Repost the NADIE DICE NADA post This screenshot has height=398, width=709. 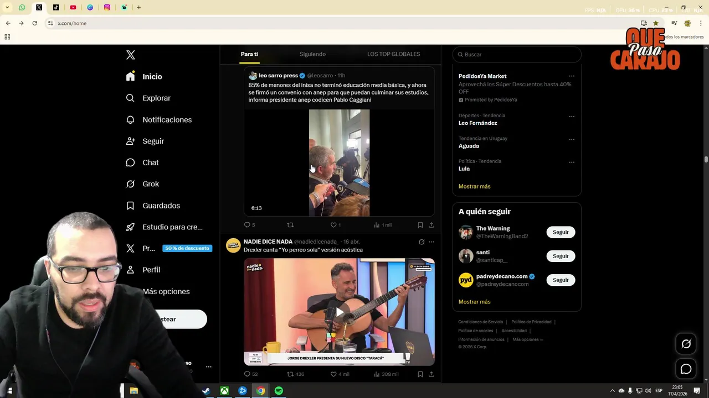coord(295,374)
